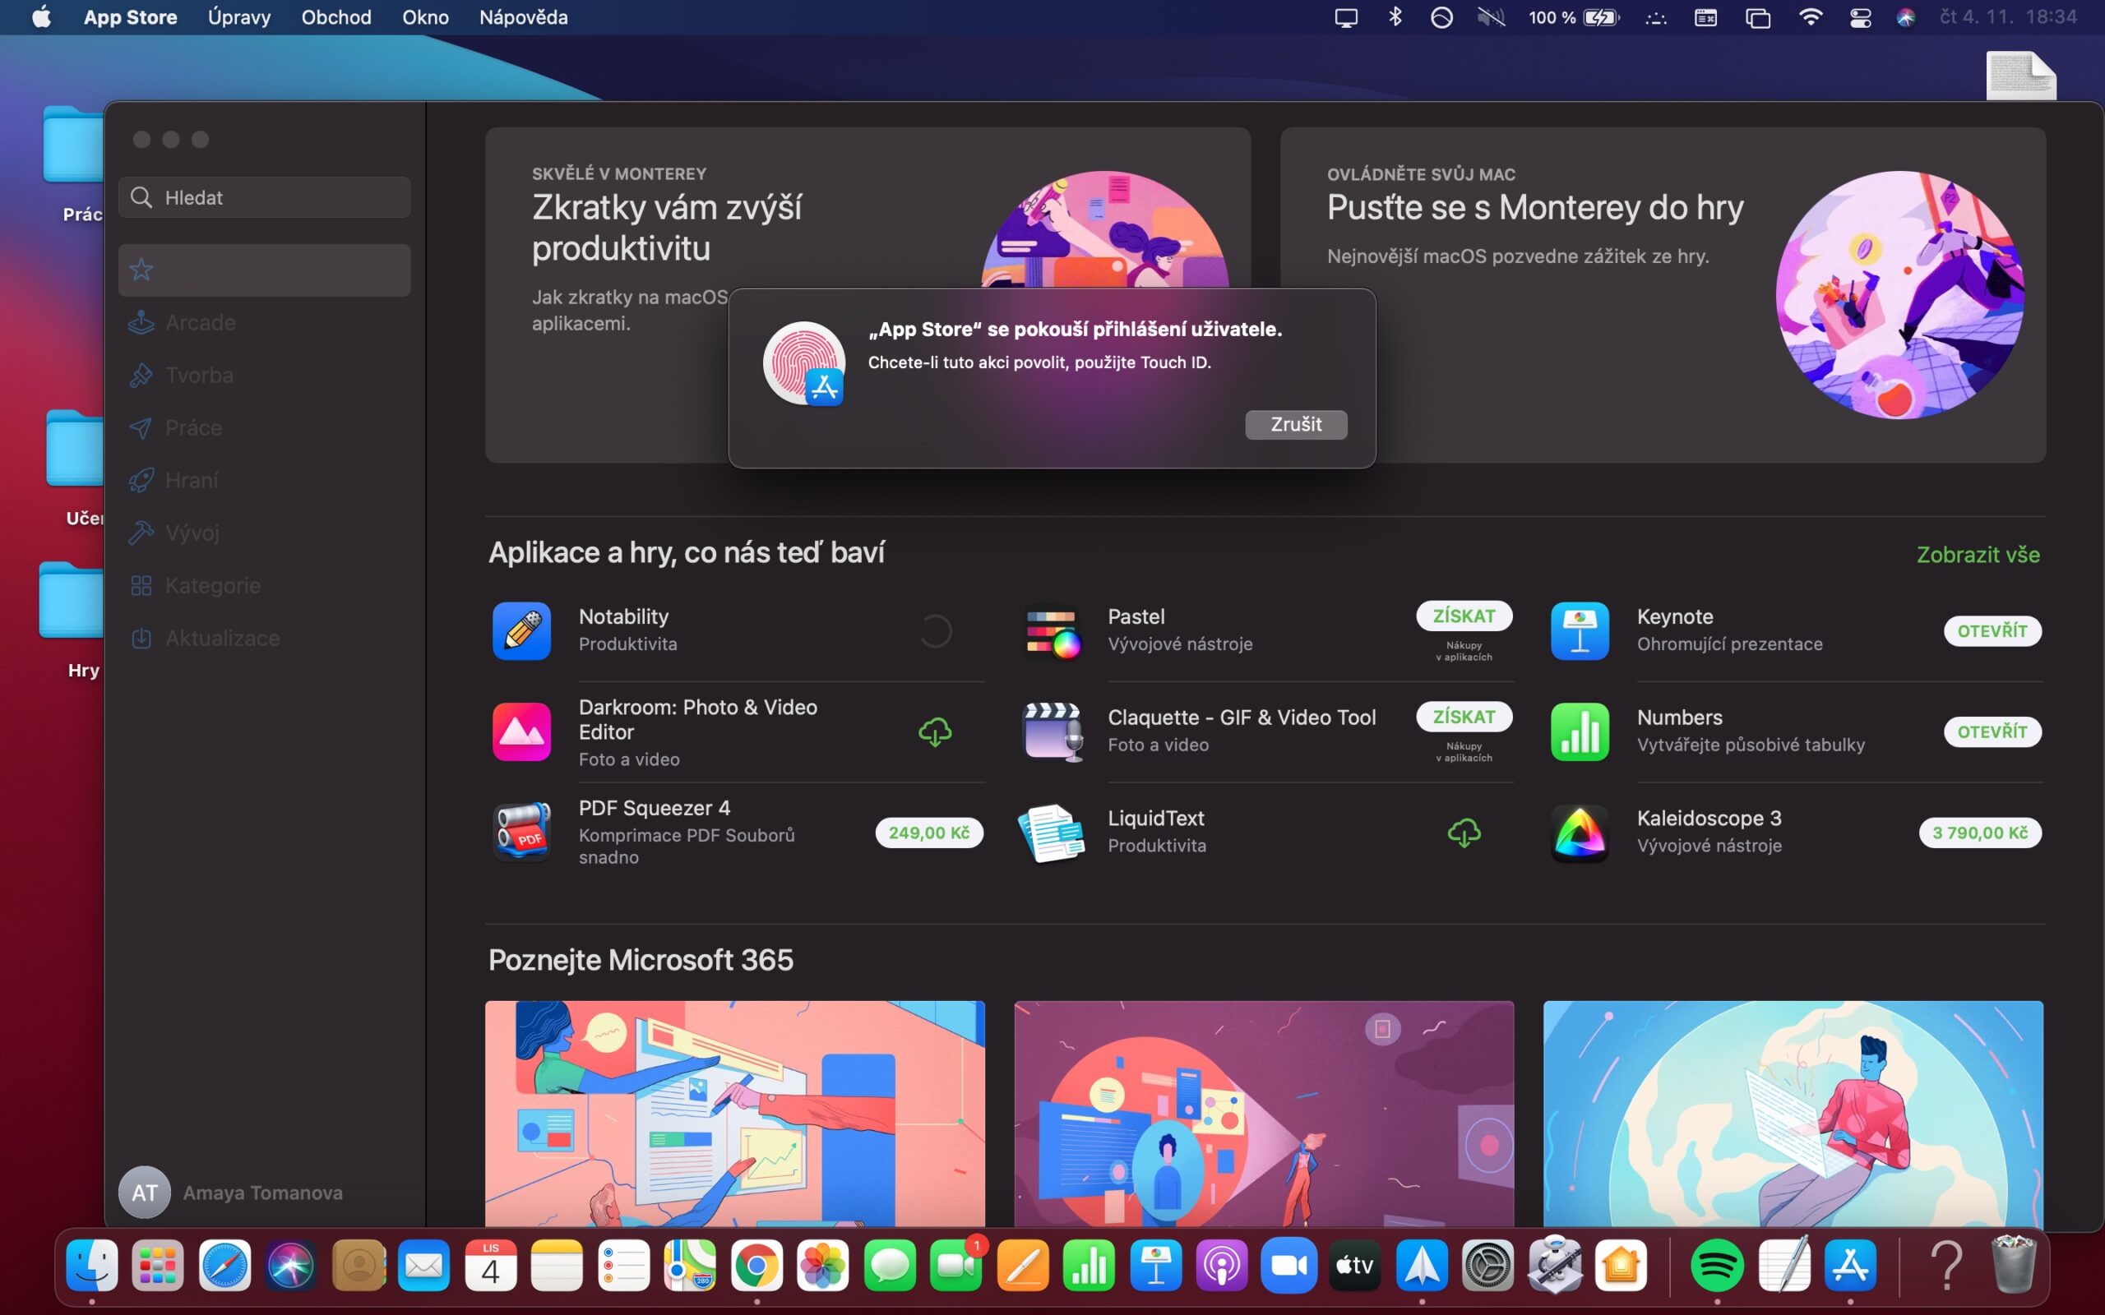The height and width of the screenshot is (1315, 2105).
Task: Open the Vývoj sidebar section
Action: point(265,533)
